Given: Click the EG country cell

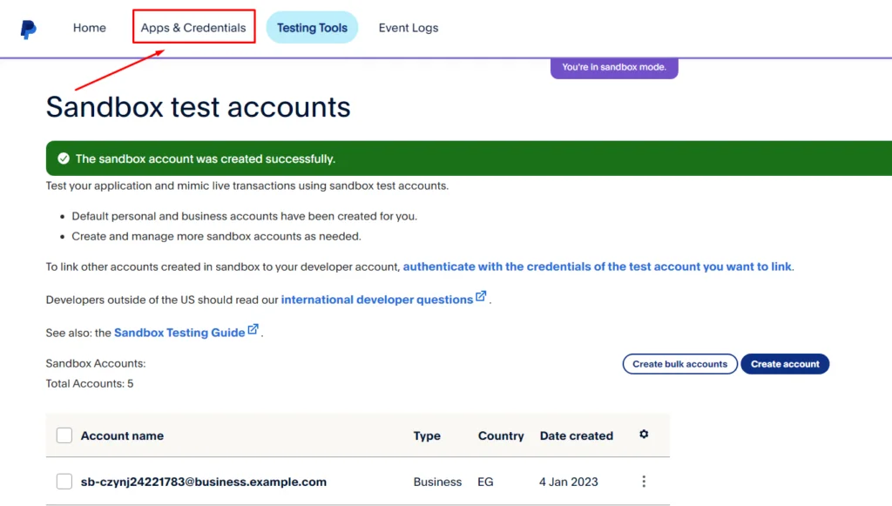Looking at the screenshot, I should tap(485, 482).
